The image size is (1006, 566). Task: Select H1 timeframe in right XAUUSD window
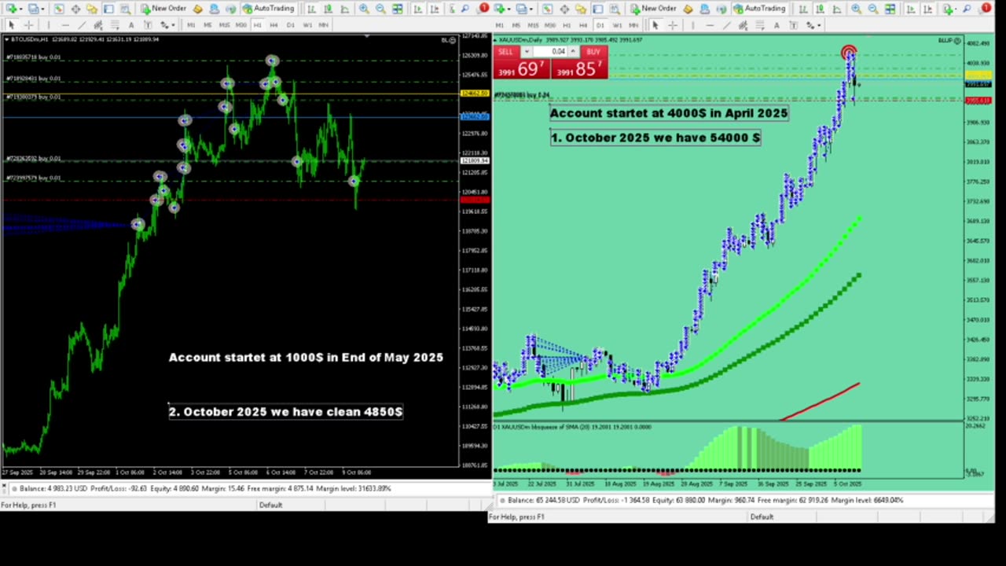pyautogui.click(x=567, y=25)
